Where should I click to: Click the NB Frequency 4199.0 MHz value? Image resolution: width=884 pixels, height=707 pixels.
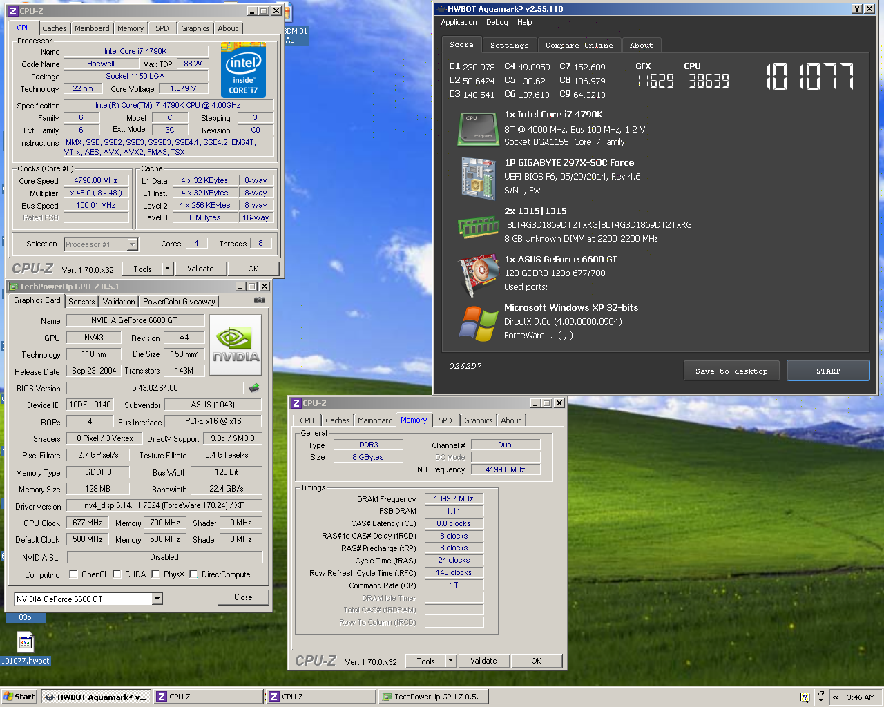[x=506, y=469]
